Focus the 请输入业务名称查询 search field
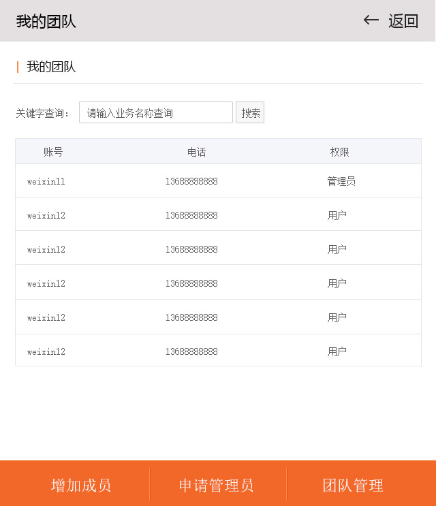This screenshot has width=436, height=506. pyautogui.click(x=156, y=113)
